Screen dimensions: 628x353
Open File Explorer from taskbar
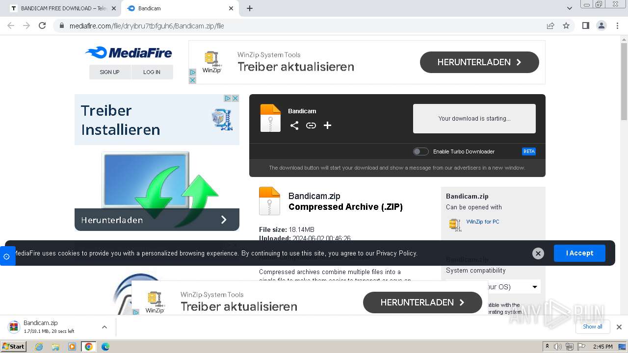click(x=55, y=347)
